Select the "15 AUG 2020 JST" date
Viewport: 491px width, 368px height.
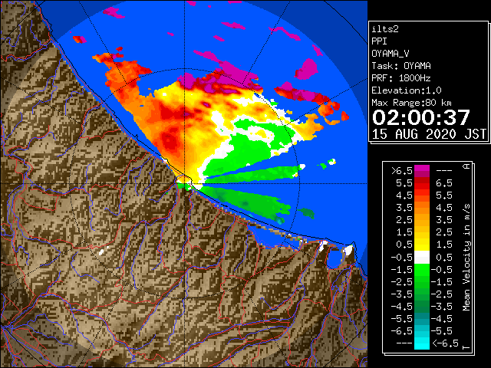[429, 134]
